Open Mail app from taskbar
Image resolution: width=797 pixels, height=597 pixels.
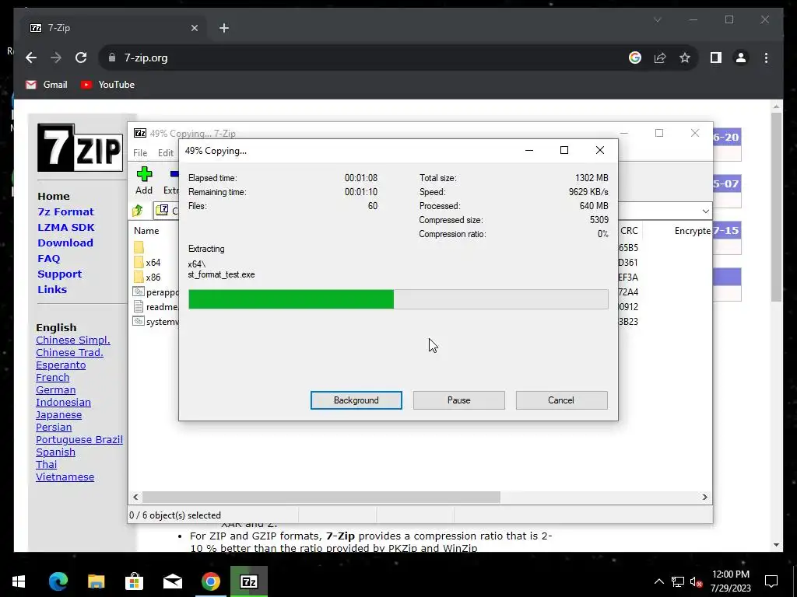pos(172,581)
